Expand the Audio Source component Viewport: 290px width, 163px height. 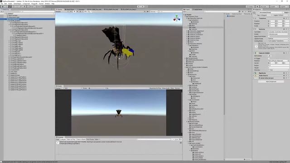[254, 76]
